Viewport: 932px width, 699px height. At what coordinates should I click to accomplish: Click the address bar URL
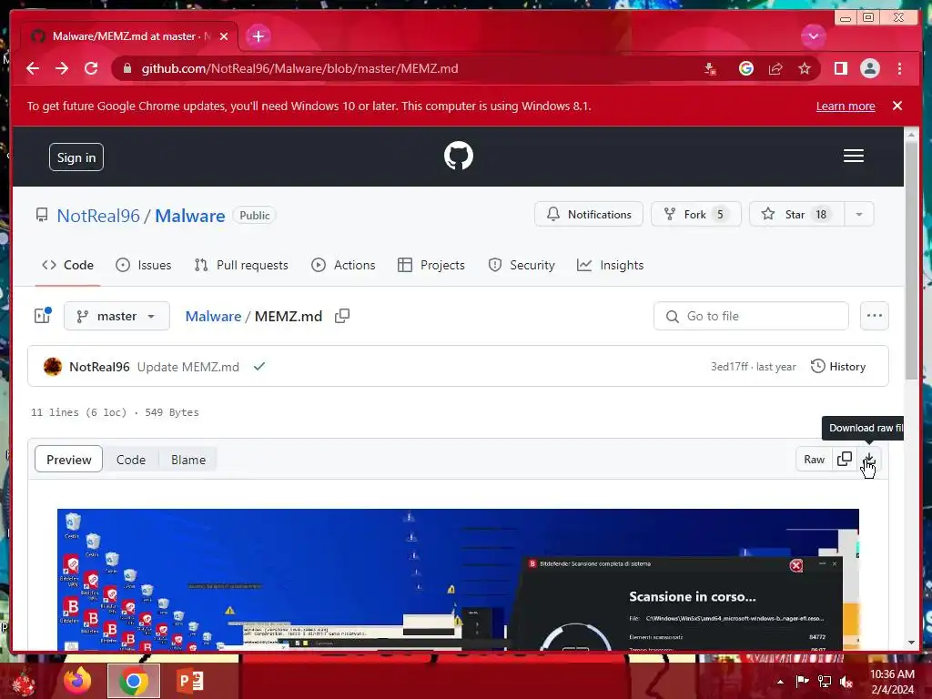point(299,68)
